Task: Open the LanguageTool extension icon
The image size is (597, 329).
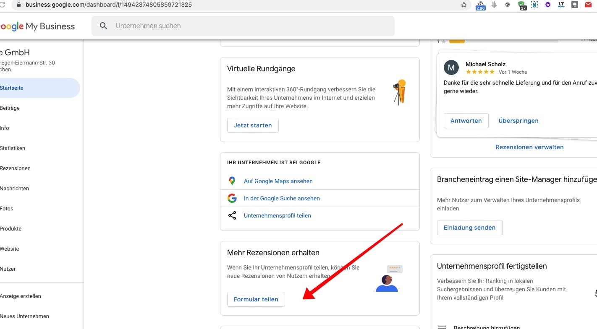Action: point(561,5)
